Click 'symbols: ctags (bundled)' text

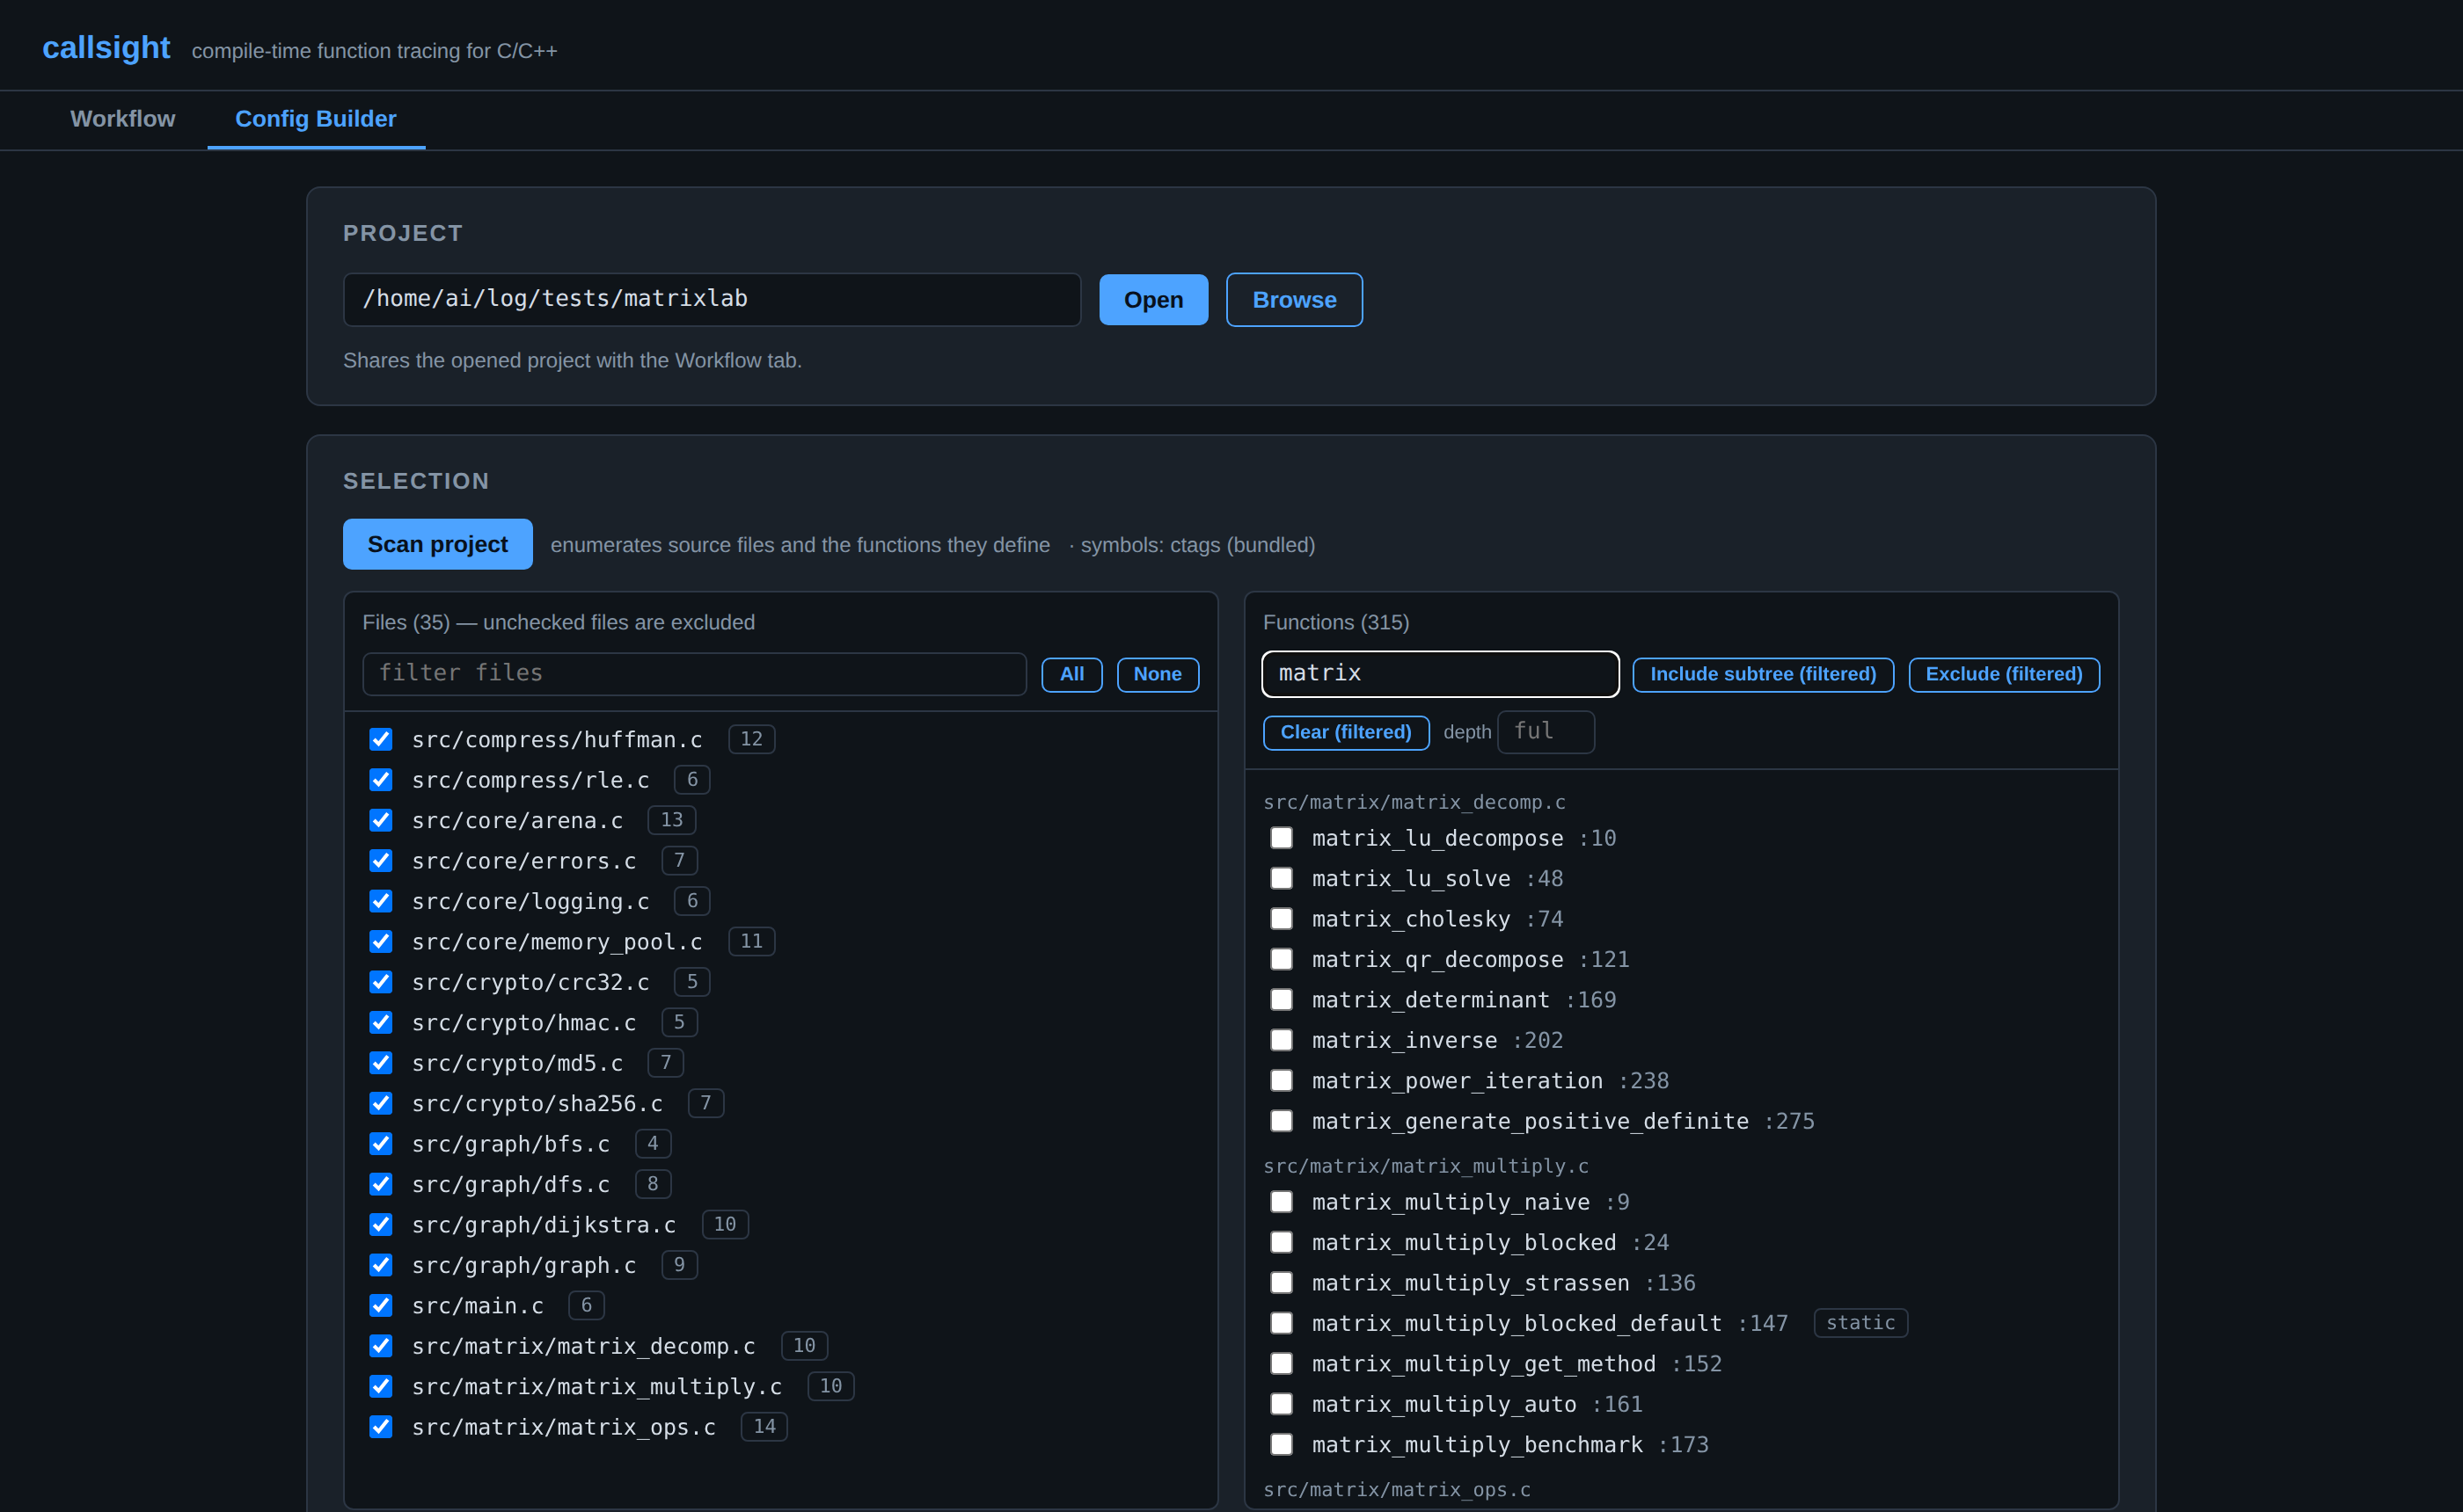(1197, 545)
